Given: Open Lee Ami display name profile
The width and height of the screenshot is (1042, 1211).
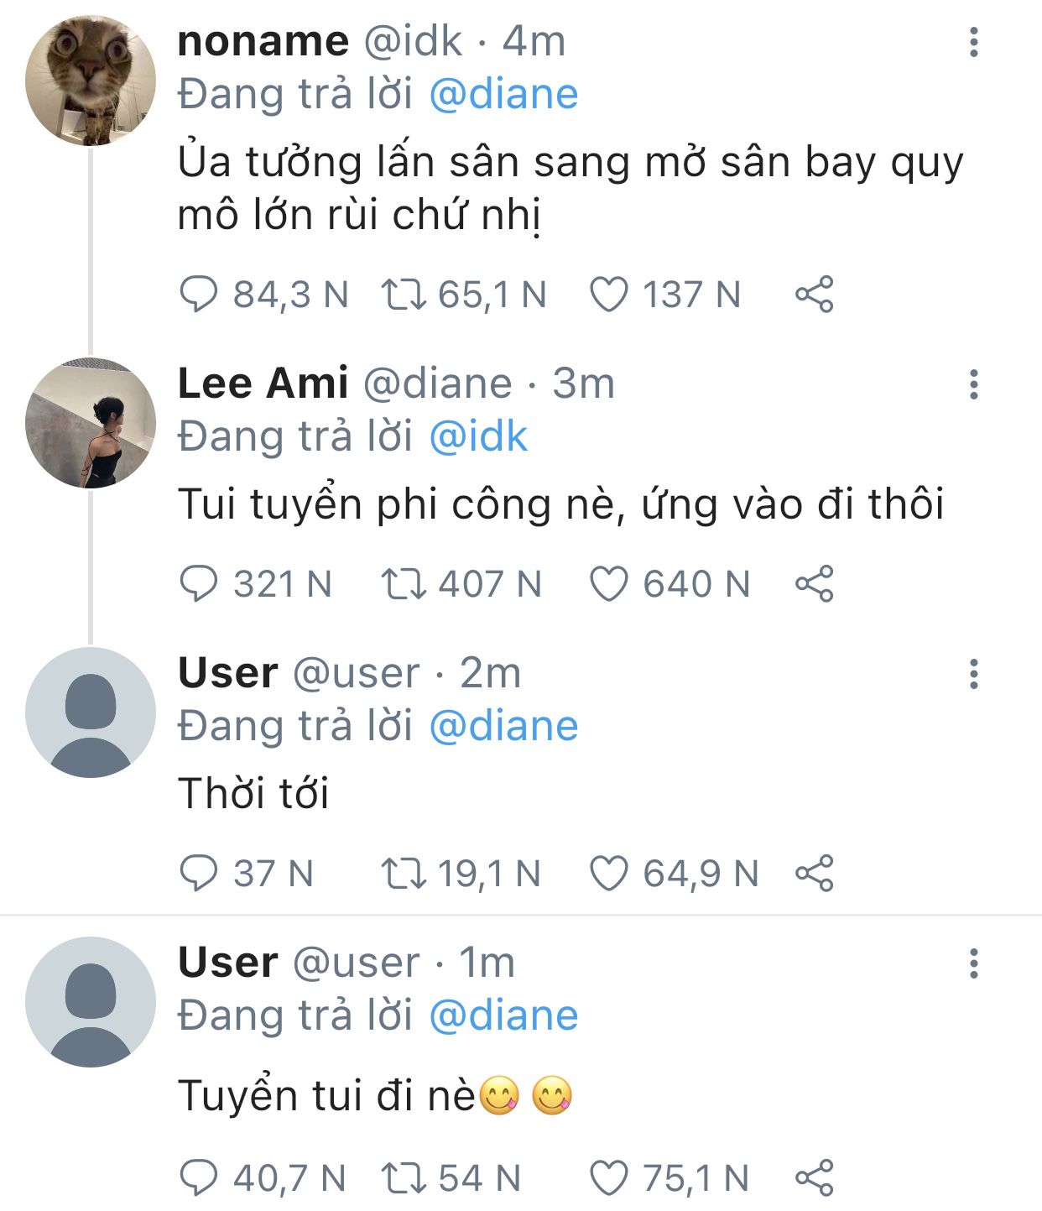Looking at the screenshot, I should (263, 384).
